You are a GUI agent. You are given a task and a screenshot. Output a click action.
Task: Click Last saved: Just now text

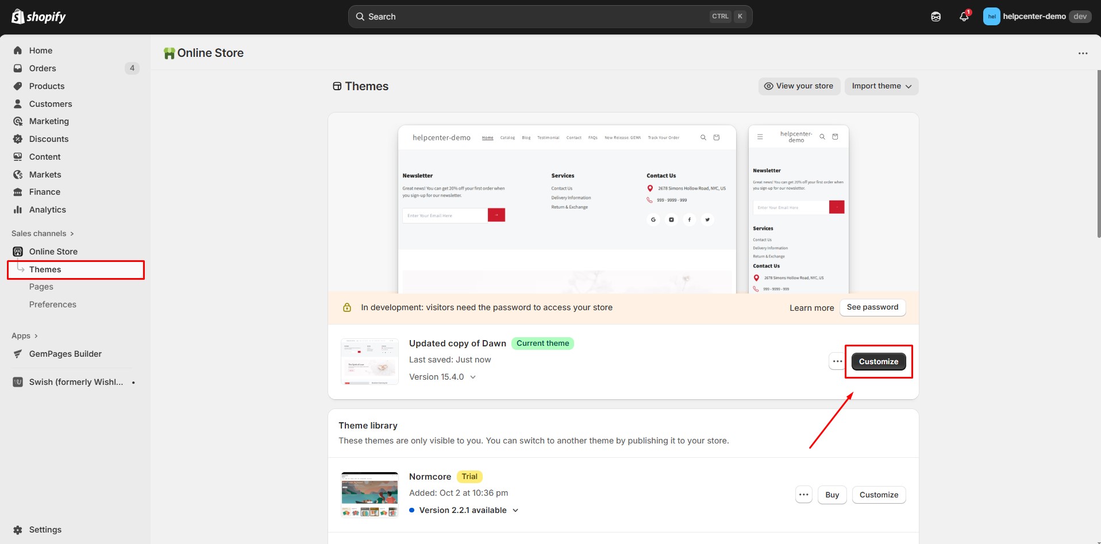pos(450,360)
